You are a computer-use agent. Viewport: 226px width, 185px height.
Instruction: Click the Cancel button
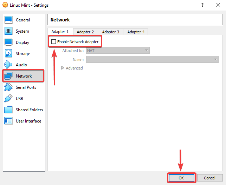[x=210, y=178]
